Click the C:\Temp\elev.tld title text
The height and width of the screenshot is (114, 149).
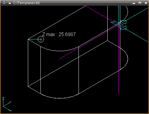pos(26,3)
